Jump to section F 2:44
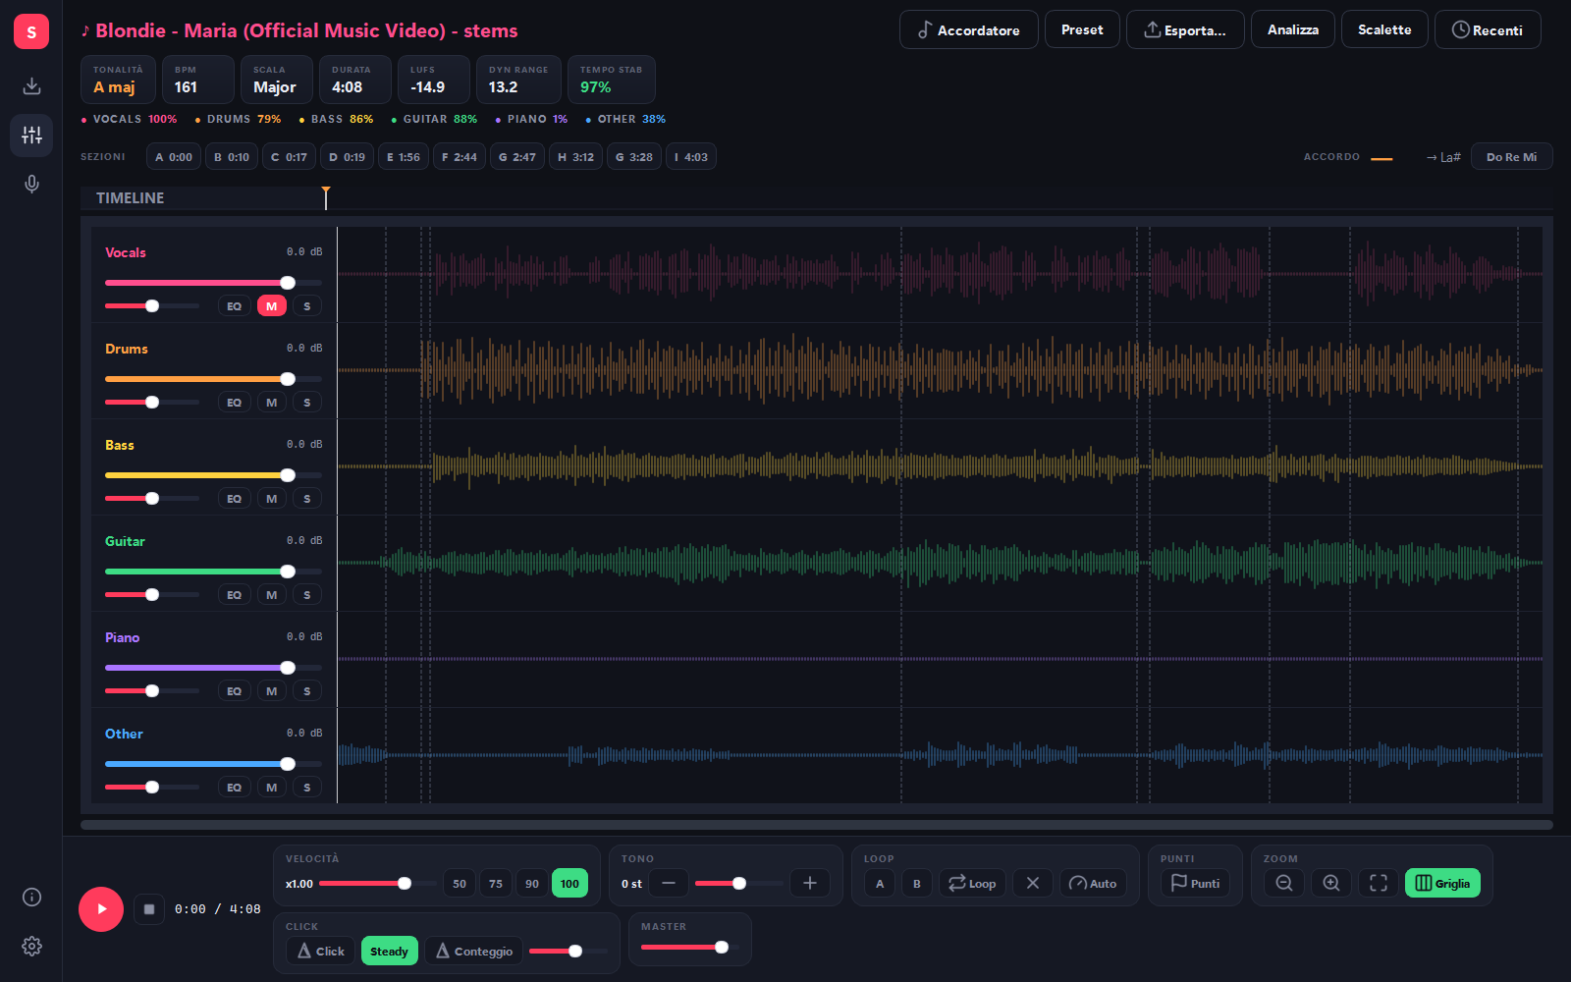The image size is (1571, 982). coord(460,156)
